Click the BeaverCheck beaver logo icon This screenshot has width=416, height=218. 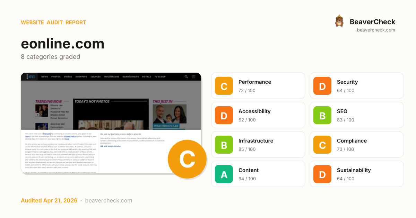click(339, 21)
